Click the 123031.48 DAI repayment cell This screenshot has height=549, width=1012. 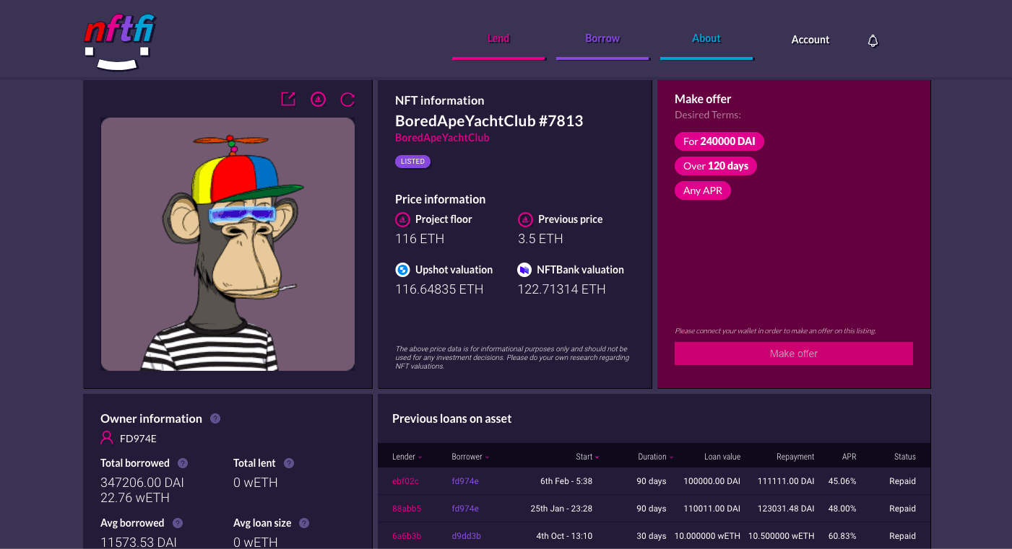(786, 509)
